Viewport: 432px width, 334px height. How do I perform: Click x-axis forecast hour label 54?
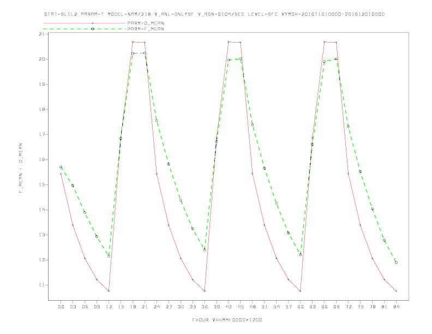(277, 307)
